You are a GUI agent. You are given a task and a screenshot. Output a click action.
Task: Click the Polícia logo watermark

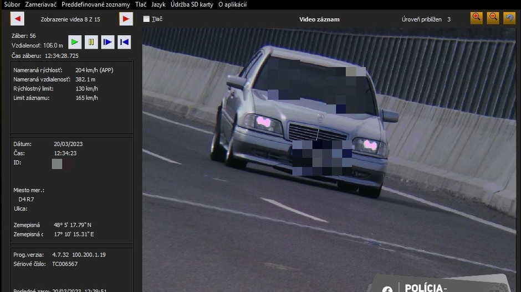coord(438,285)
